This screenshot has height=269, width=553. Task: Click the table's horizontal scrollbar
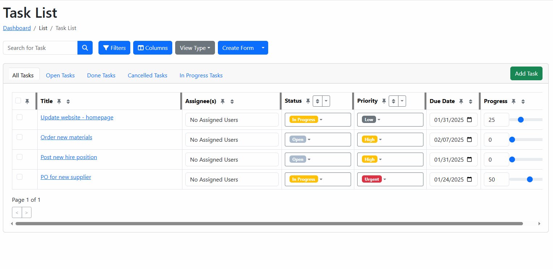(x=269, y=223)
